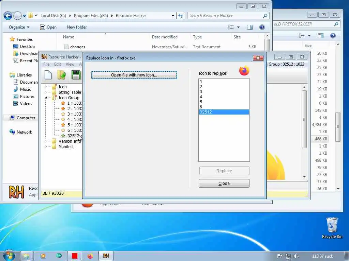Sort by the Date modified column header
The image size is (349, 261).
coord(165,37)
